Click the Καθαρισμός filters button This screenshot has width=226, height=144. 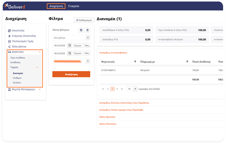(84, 20)
